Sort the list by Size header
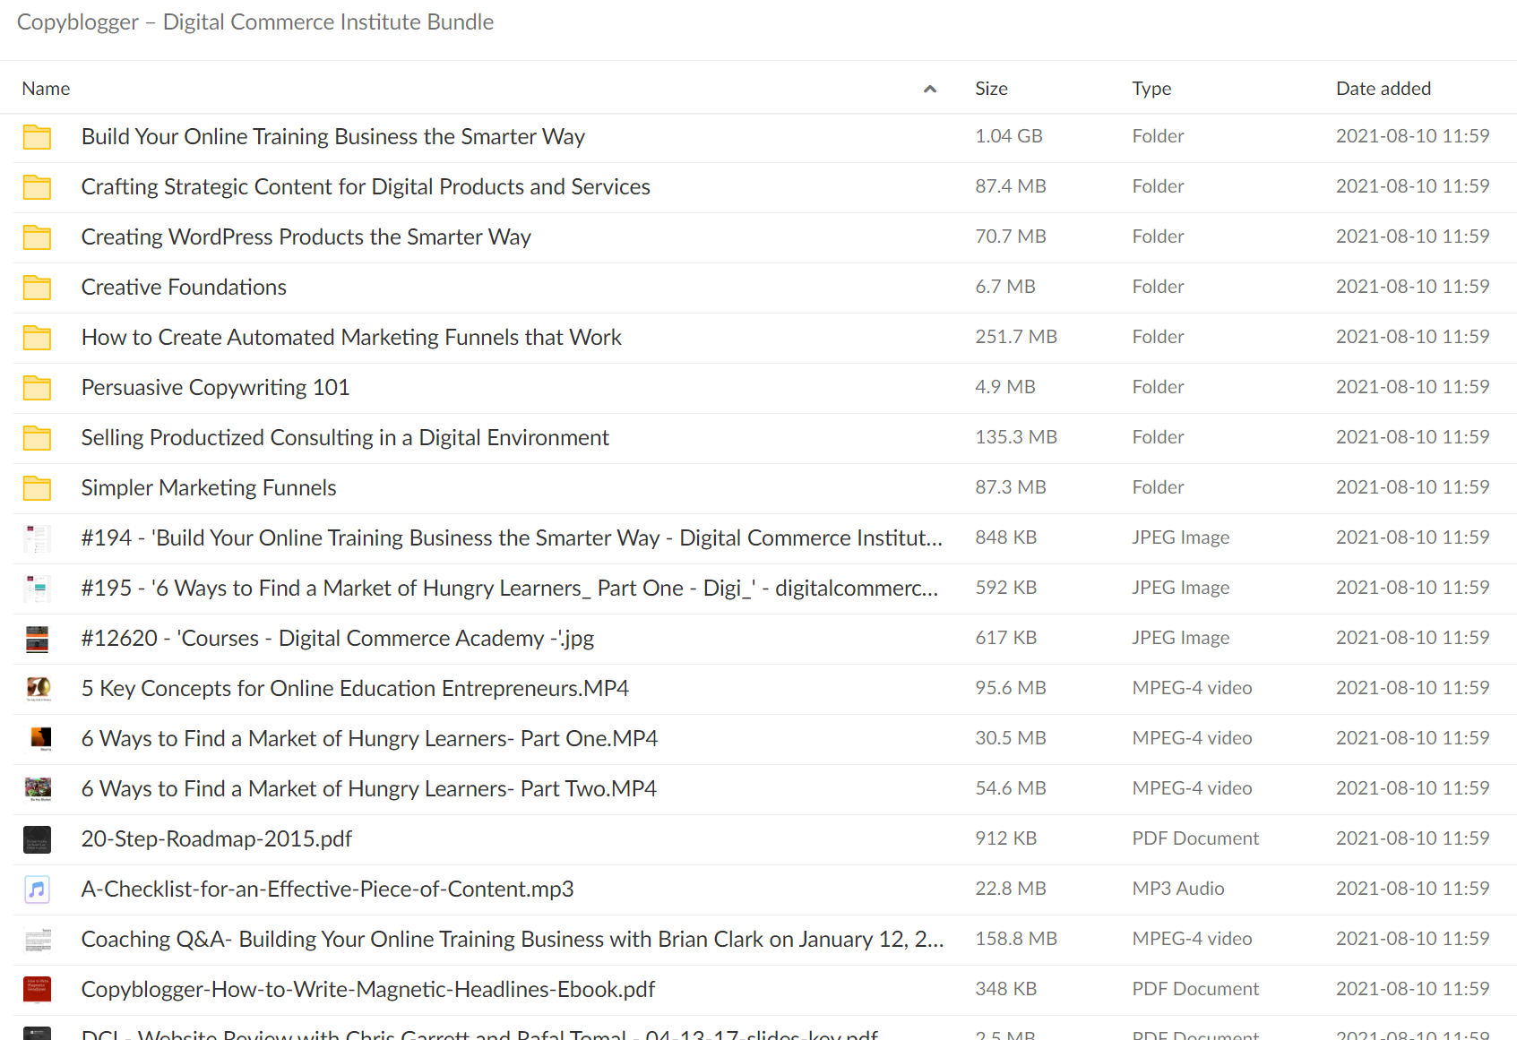Screen dimensions: 1517x1040 tap(991, 89)
